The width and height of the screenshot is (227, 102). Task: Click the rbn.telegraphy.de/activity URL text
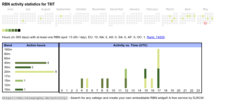click(x=35, y=98)
